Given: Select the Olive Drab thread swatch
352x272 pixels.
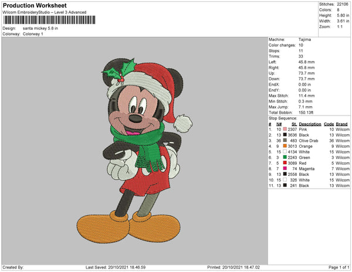Looking at the screenshot, I should [285, 141].
